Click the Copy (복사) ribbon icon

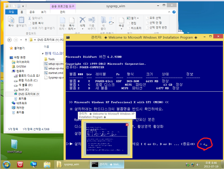(x=11, y=22)
